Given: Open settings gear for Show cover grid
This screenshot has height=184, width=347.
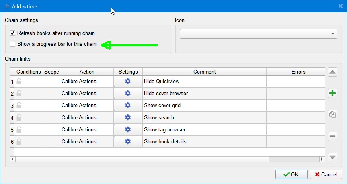Looking at the screenshot, I should coord(128,105).
